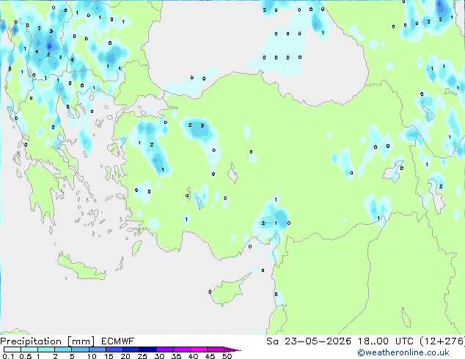
Task: Open the weatheronline.co.uk copyright link
Action: pos(403,352)
